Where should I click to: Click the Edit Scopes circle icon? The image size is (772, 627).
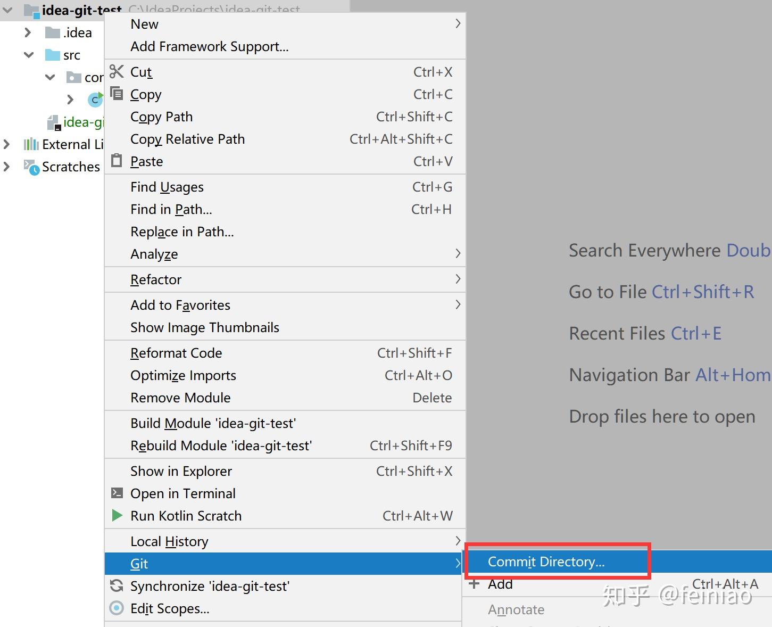tap(117, 608)
